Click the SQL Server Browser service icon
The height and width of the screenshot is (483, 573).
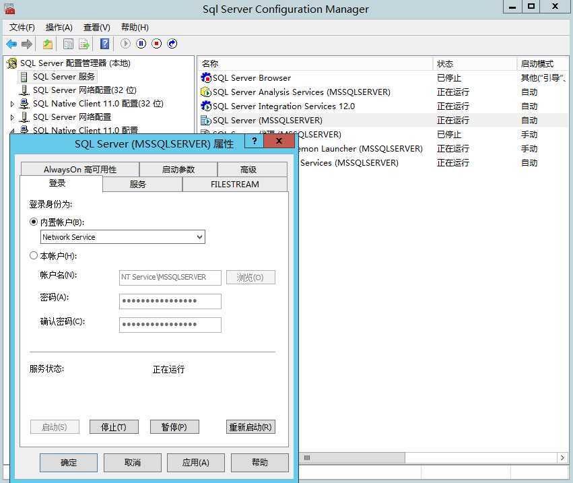[206, 77]
